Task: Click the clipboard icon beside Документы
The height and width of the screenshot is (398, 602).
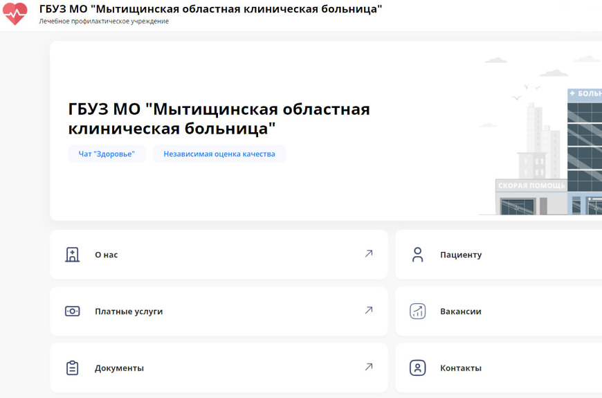Action: (73, 368)
